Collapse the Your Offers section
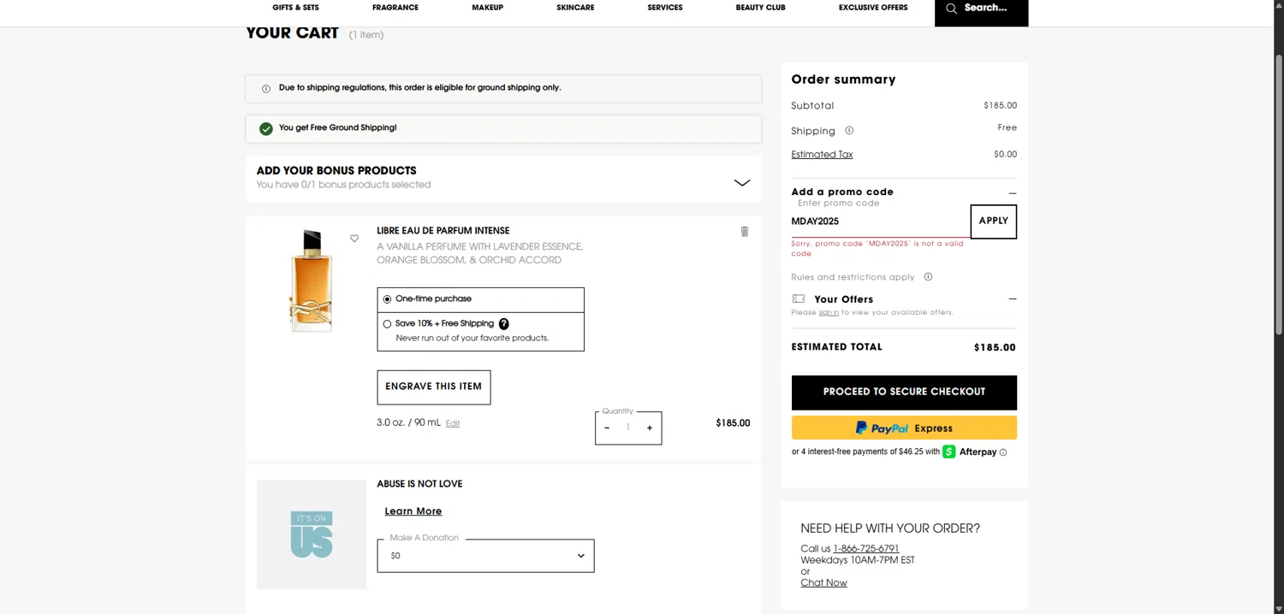 point(1013,299)
